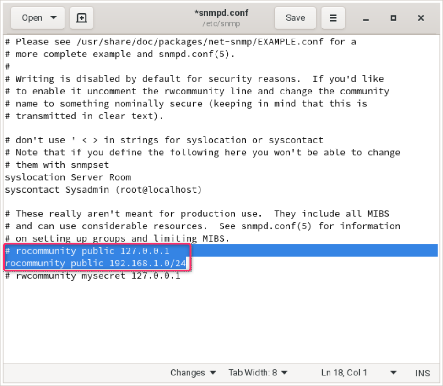Click the line starting '# don't use'
This screenshot has height=386, width=443.
(x=164, y=140)
